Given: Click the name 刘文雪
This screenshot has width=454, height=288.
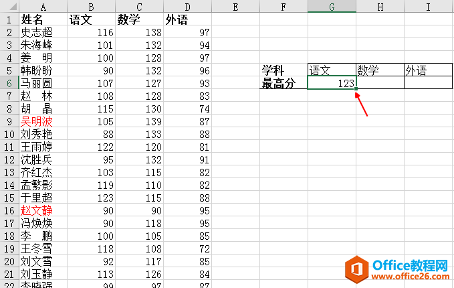Looking at the screenshot, I should (x=36, y=261).
